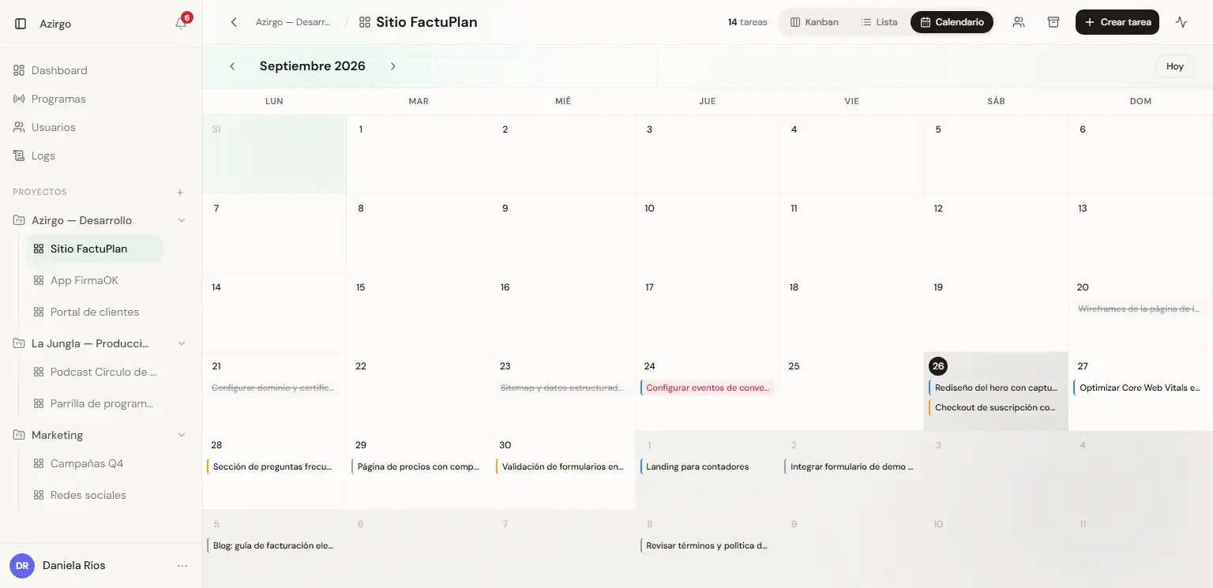Viewport: 1213px width, 588px height.
Task: Go back using the header arrow
Action: 234,22
